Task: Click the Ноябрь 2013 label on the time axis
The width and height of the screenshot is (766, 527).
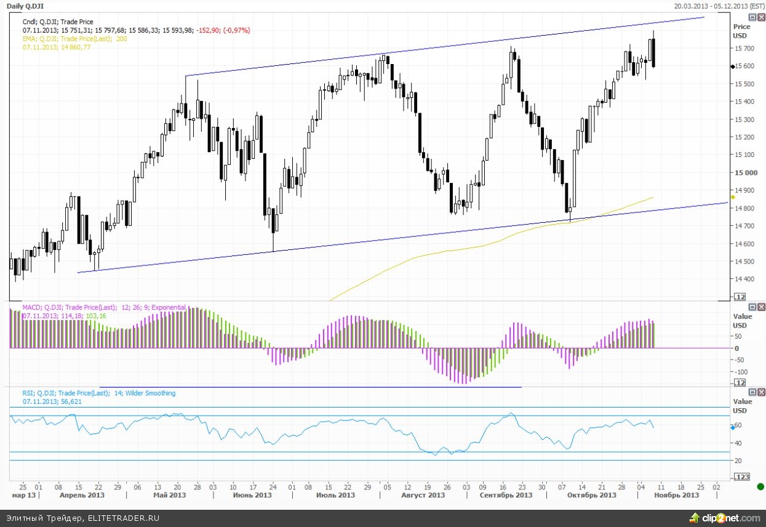Action: (x=676, y=495)
